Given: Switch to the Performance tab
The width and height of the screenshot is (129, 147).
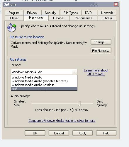Looking at the screenshot, I should pos(84,18).
